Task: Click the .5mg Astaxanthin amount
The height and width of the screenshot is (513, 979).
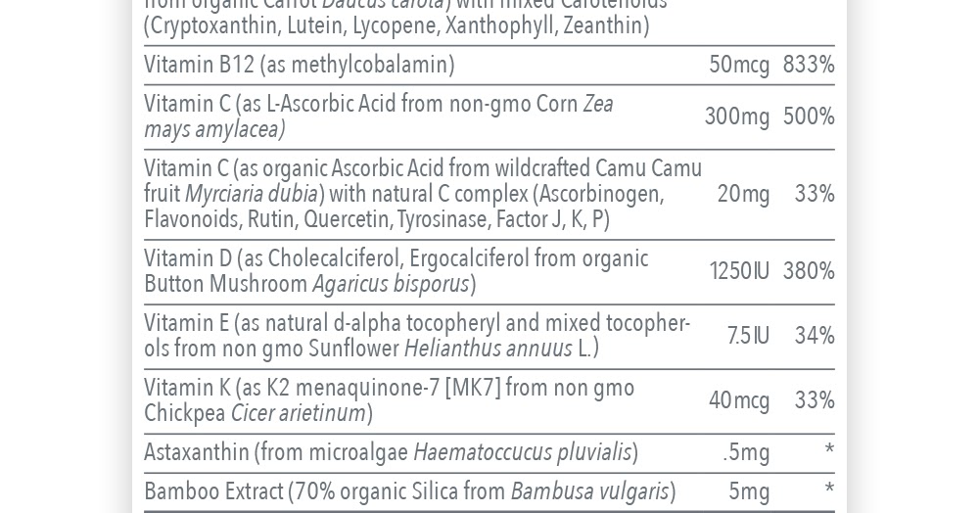Action: pos(746,452)
